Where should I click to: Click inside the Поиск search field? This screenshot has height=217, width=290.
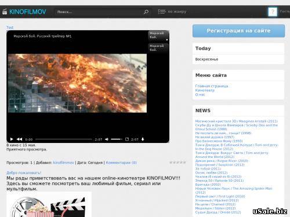coord(99,12)
